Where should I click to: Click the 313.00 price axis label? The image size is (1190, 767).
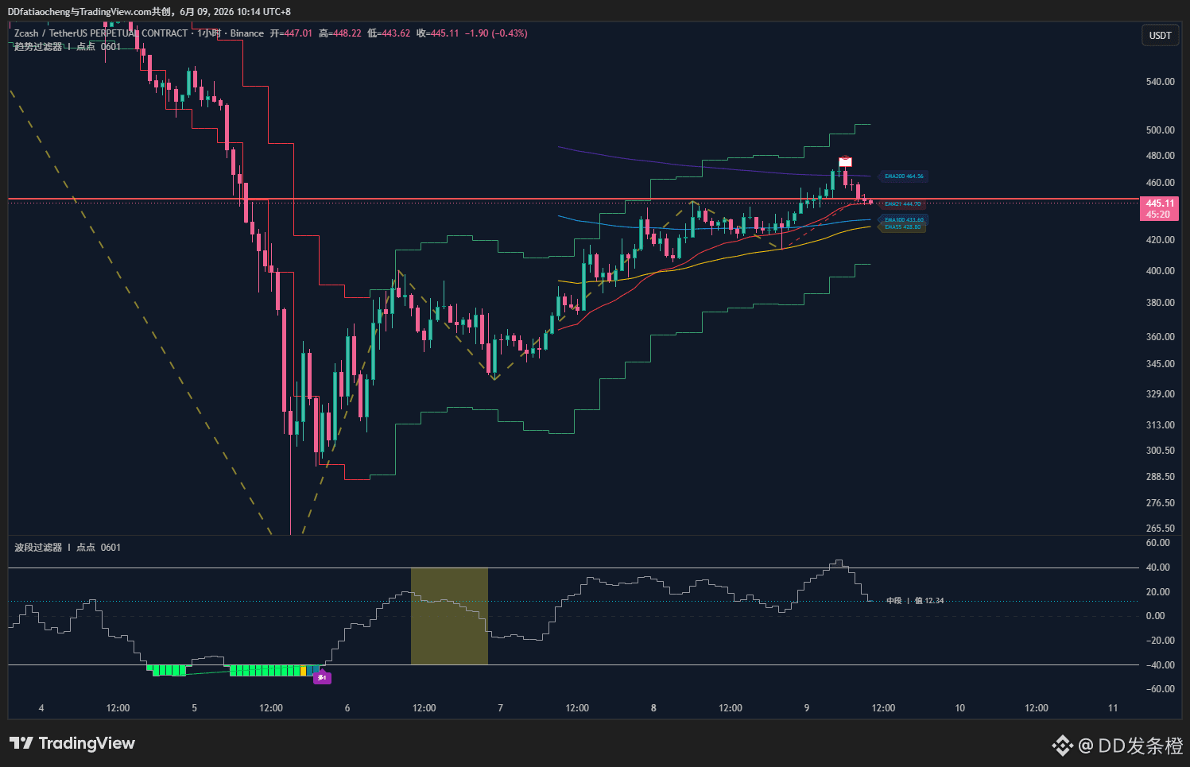point(1160,425)
